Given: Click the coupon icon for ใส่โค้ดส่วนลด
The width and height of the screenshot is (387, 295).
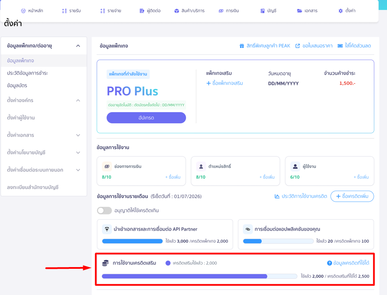Looking at the screenshot, I should click(x=340, y=46).
